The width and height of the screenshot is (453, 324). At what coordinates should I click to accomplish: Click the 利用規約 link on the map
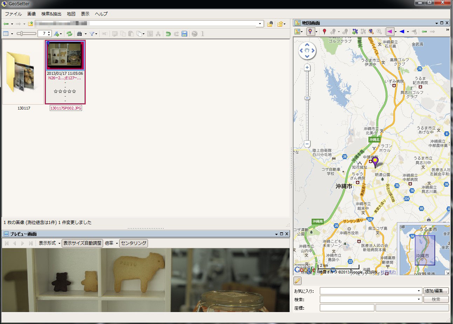point(388,272)
